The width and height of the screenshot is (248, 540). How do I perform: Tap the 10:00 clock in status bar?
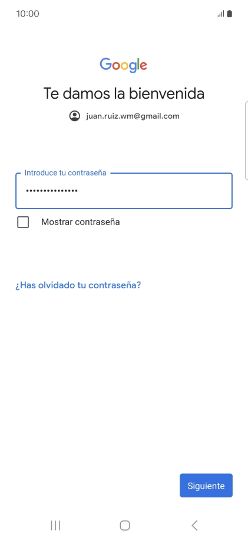point(28,14)
